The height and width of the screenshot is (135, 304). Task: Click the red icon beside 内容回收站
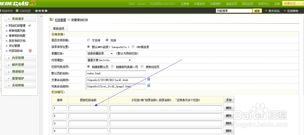pyautogui.click(x=30, y=51)
